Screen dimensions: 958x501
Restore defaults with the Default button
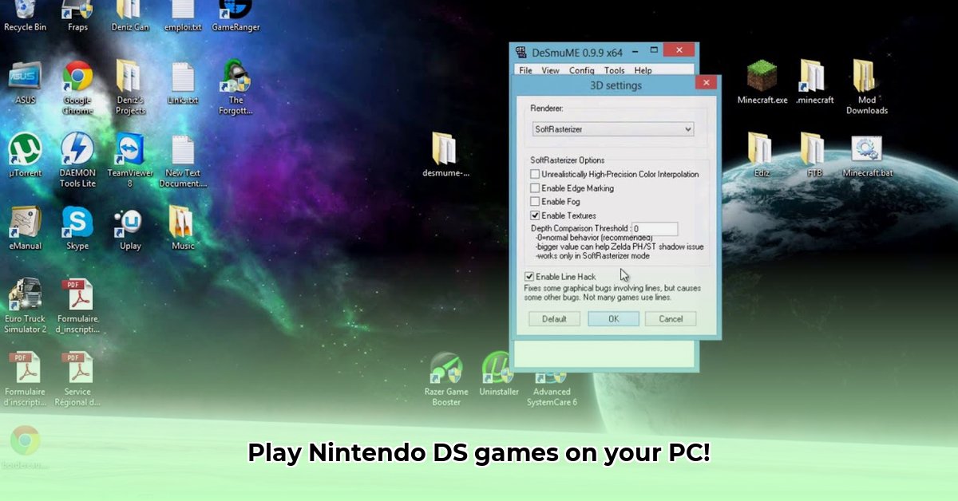[x=554, y=318]
